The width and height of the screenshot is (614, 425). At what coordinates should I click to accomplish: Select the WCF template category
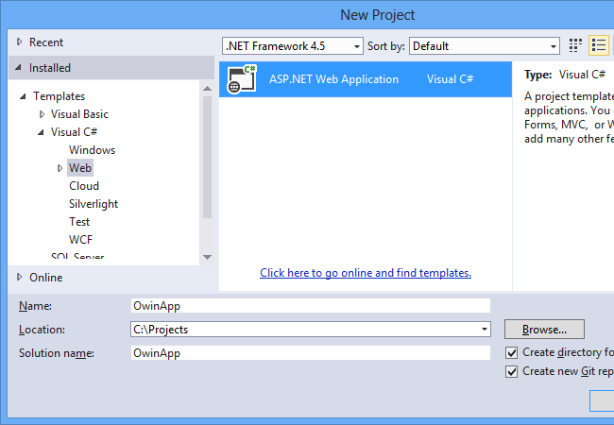coord(80,240)
